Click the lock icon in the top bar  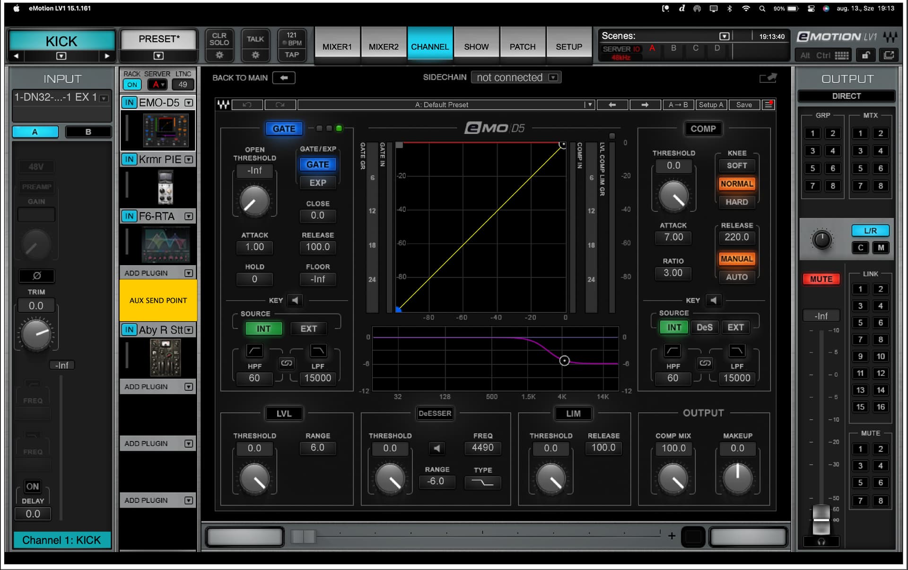(x=865, y=55)
